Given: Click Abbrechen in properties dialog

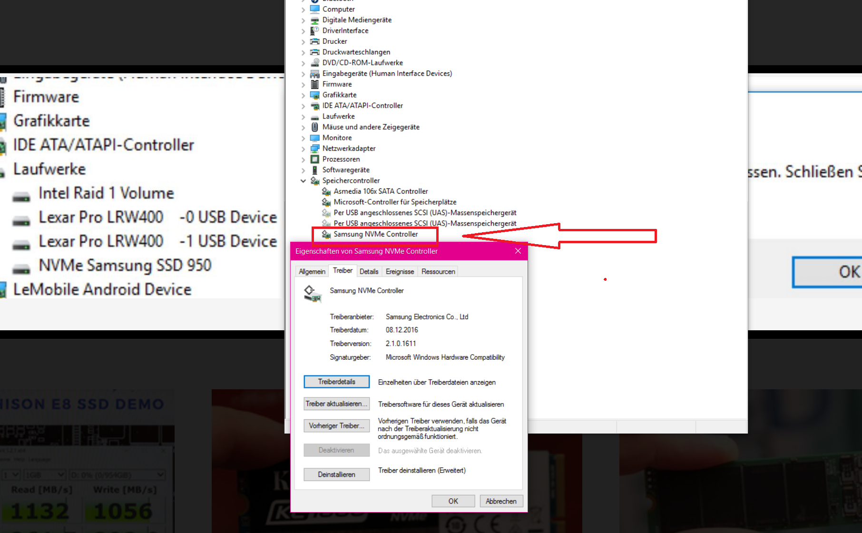Looking at the screenshot, I should coord(501,501).
